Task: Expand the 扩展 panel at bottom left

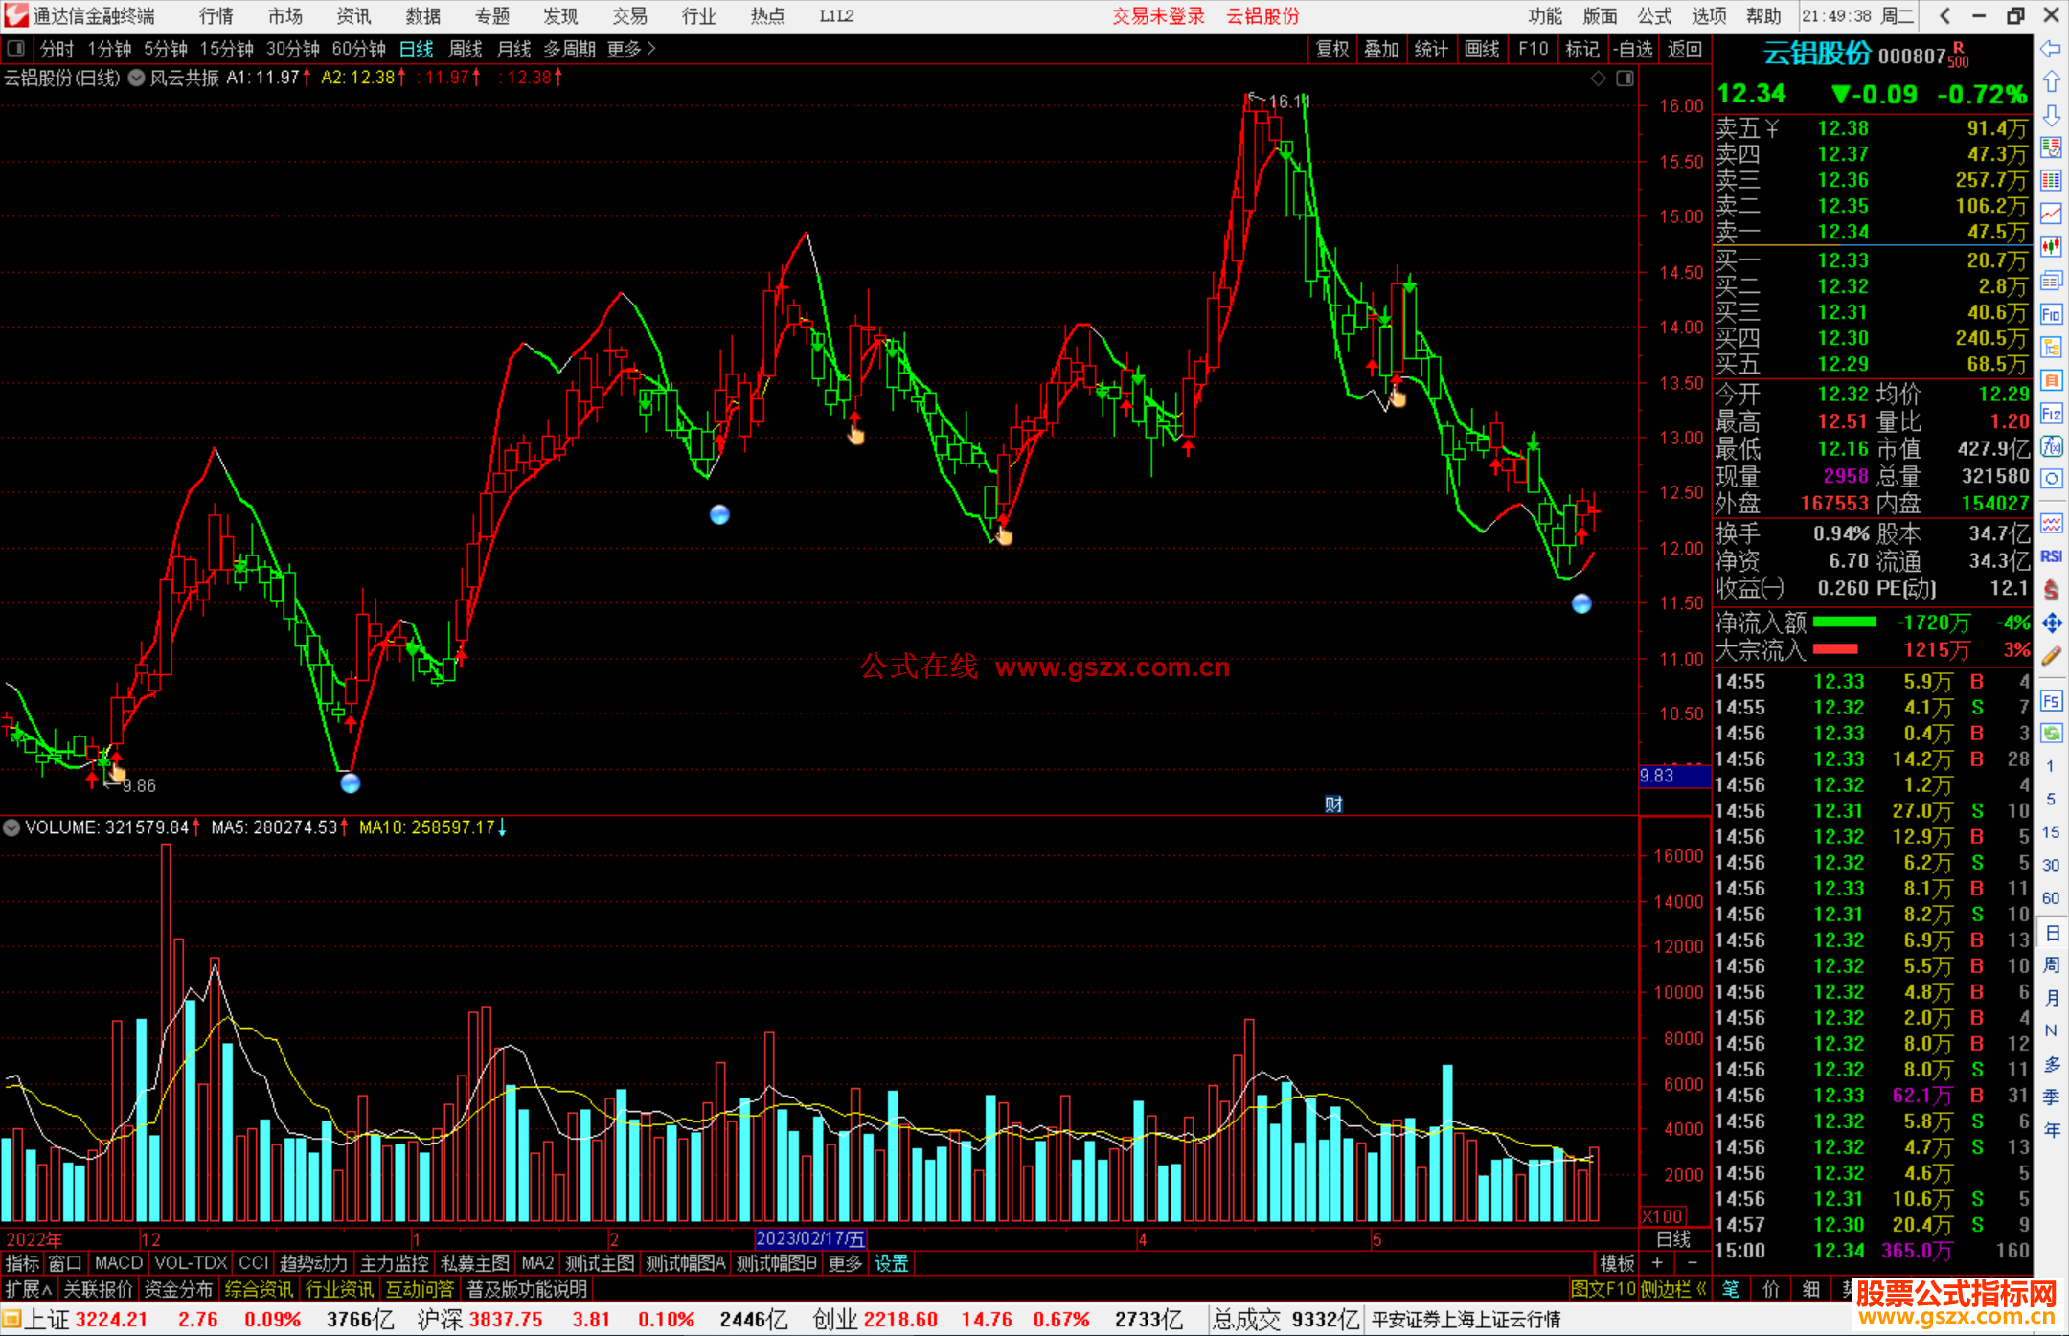Action: (29, 1289)
